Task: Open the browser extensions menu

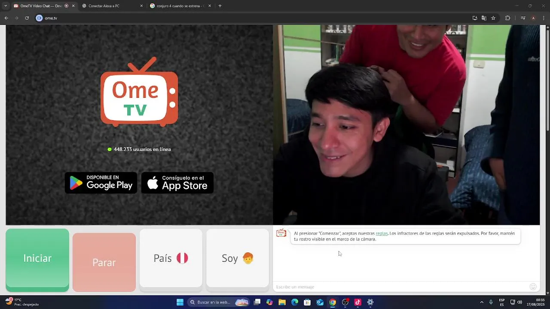Action: 507,18
